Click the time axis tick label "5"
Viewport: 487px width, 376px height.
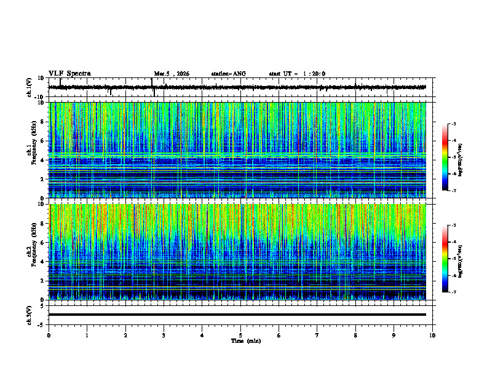coord(240,335)
